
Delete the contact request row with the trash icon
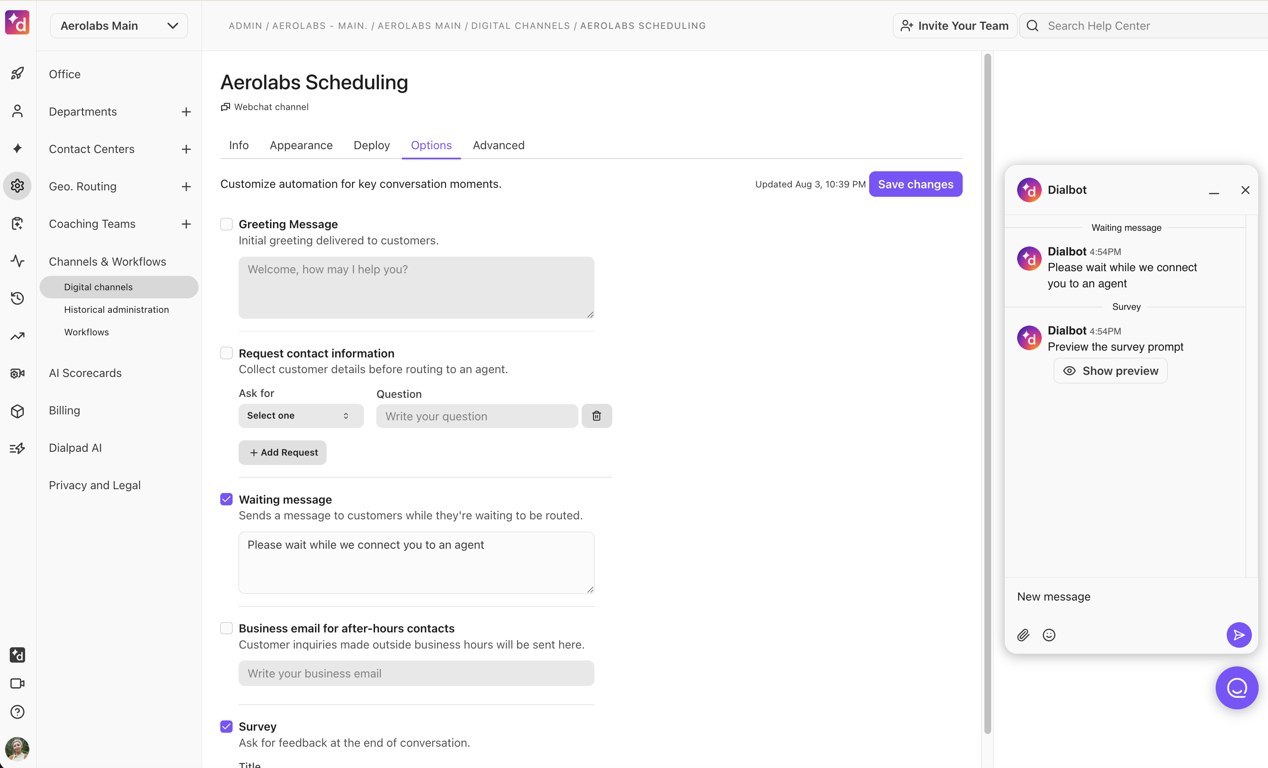597,416
